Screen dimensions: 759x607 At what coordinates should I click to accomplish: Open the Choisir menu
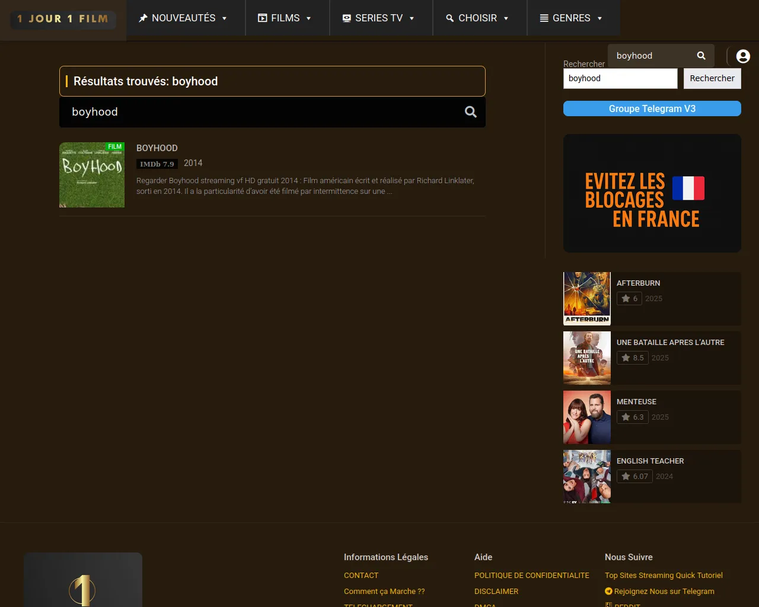pos(480,18)
